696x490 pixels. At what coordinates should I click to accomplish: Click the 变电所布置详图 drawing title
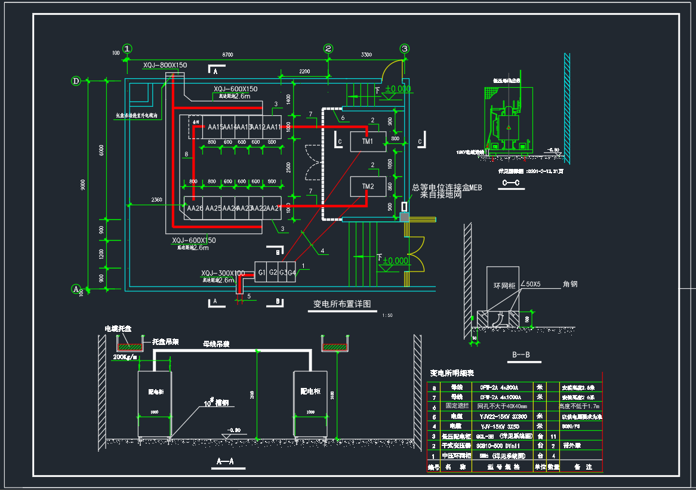coord(342,304)
